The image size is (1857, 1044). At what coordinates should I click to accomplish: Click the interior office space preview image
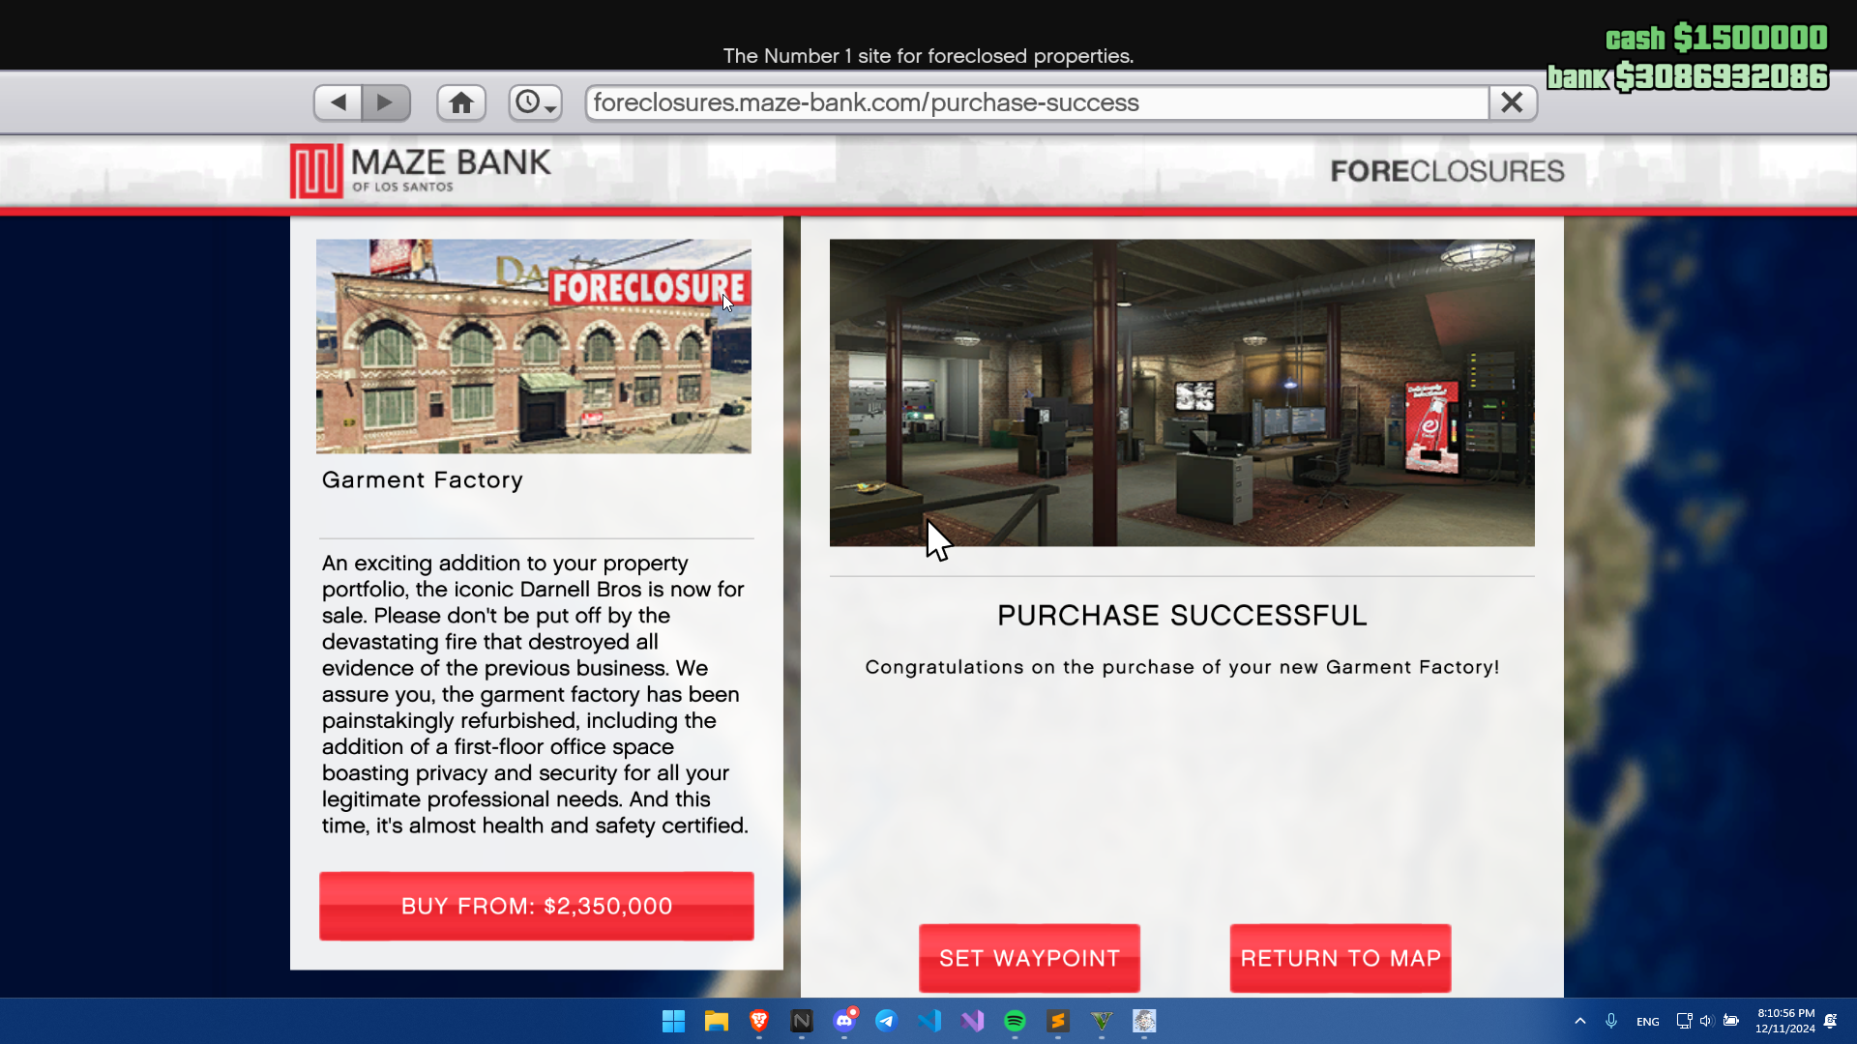1182,392
